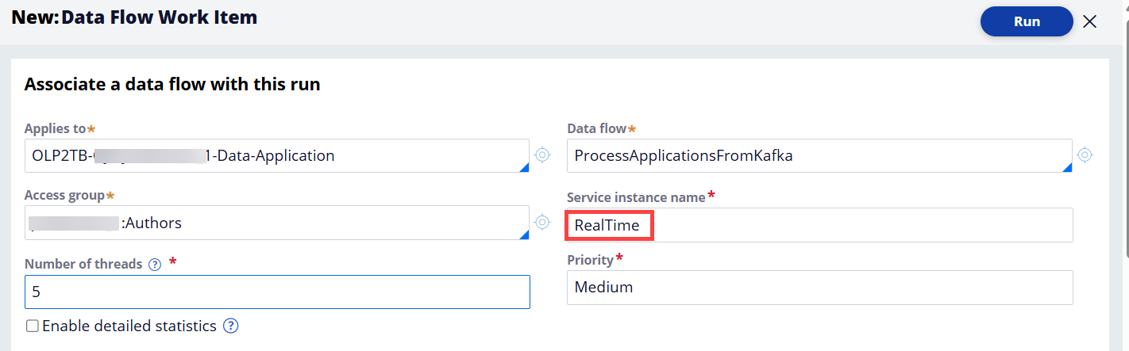Screen dimensions: 1129x351
Task: Click the 'Associate a data flow' heading
Action: pos(172,84)
